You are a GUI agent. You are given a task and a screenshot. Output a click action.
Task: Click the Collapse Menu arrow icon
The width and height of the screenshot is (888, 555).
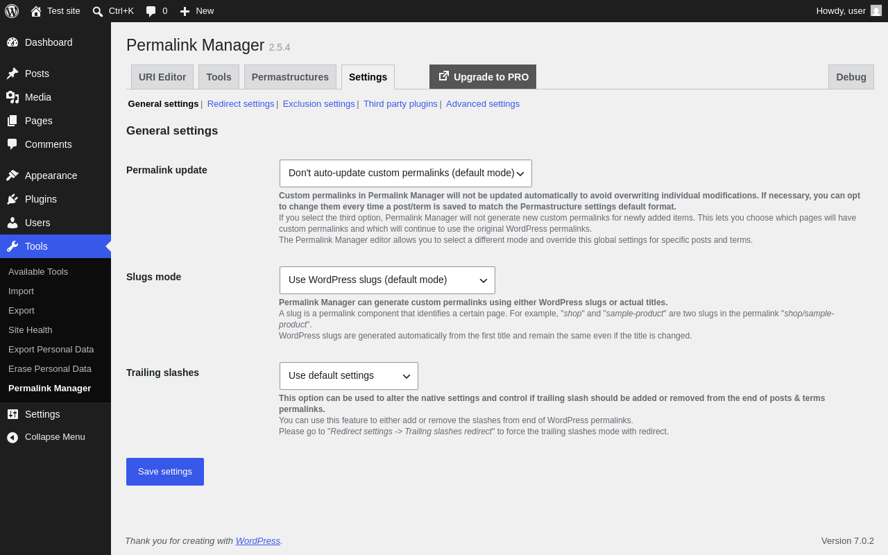[x=12, y=437]
